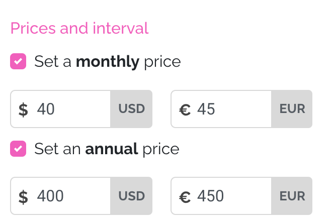
Task: Click the EUR badge on monthly price
Action: pyautogui.click(x=292, y=109)
